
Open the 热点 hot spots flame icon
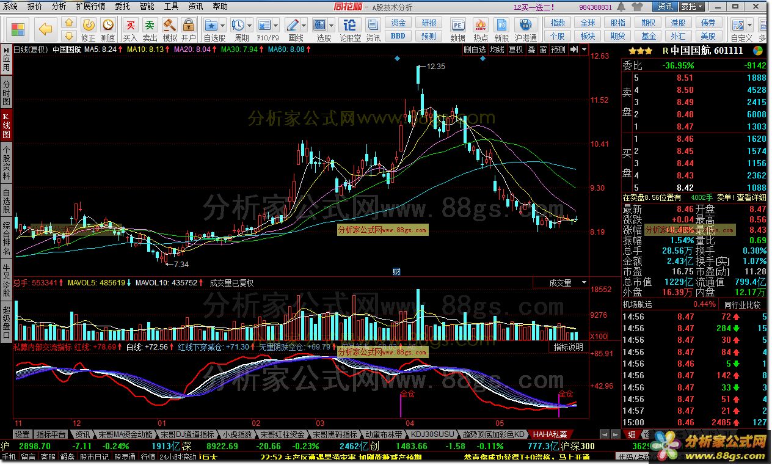point(480,25)
